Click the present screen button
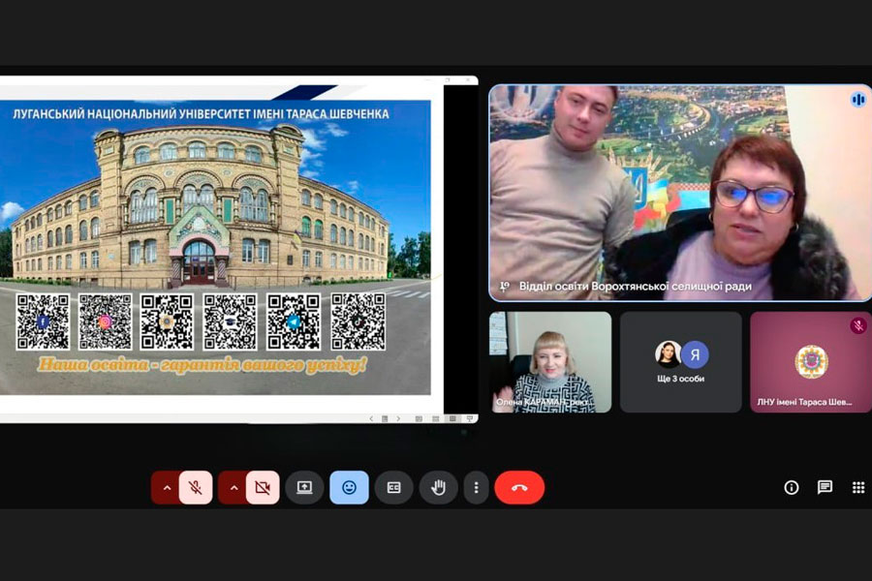 tap(304, 488)
